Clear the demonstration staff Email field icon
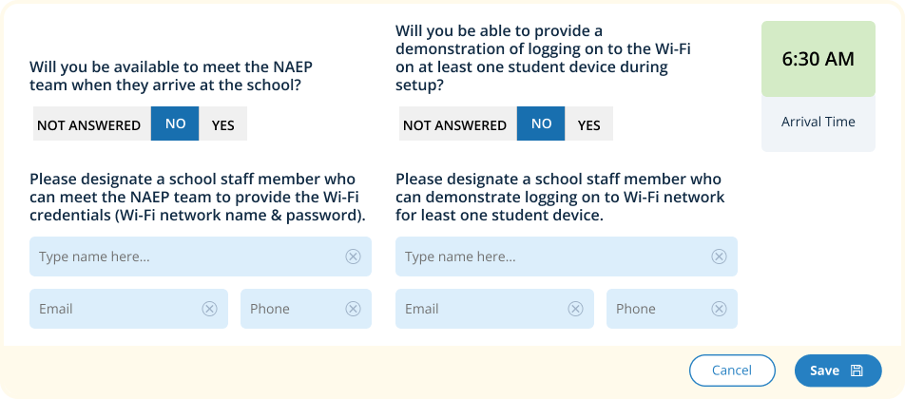 tap(575, 309)
